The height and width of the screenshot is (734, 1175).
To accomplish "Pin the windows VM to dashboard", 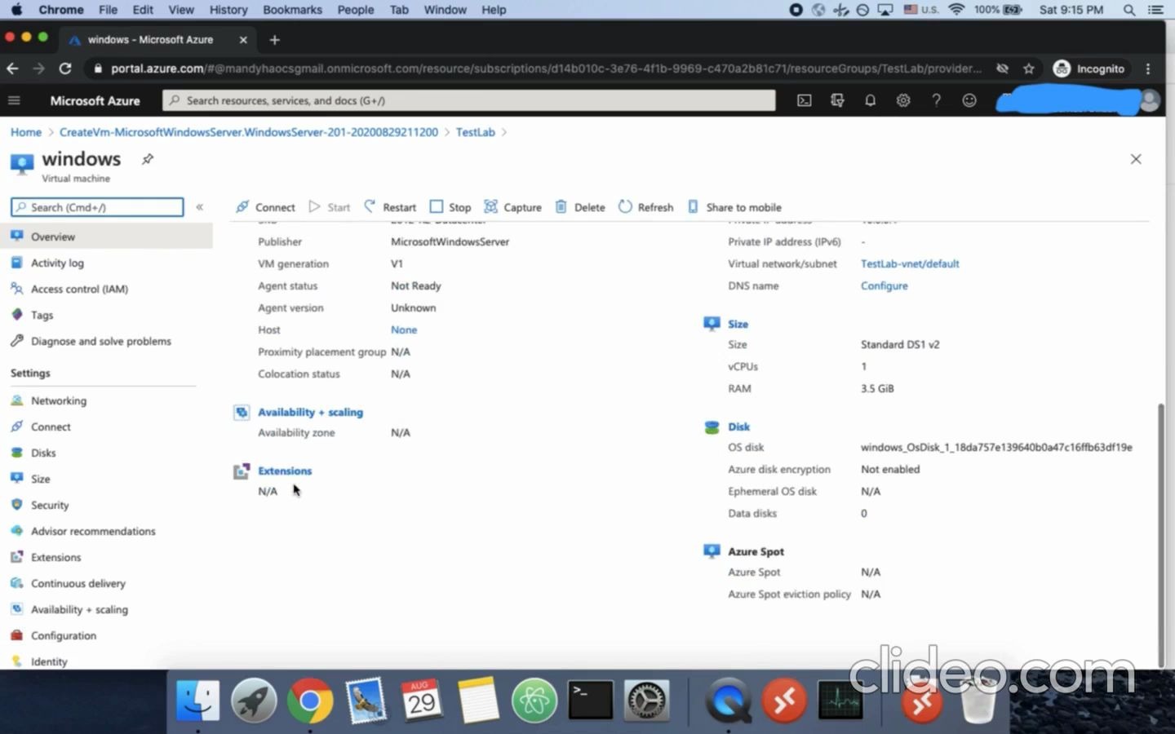I will pyautogui.click(x=148, y=159).
